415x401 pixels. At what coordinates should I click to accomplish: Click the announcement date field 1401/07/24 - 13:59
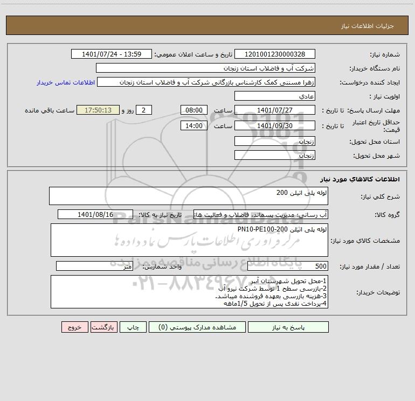point(112,54)
